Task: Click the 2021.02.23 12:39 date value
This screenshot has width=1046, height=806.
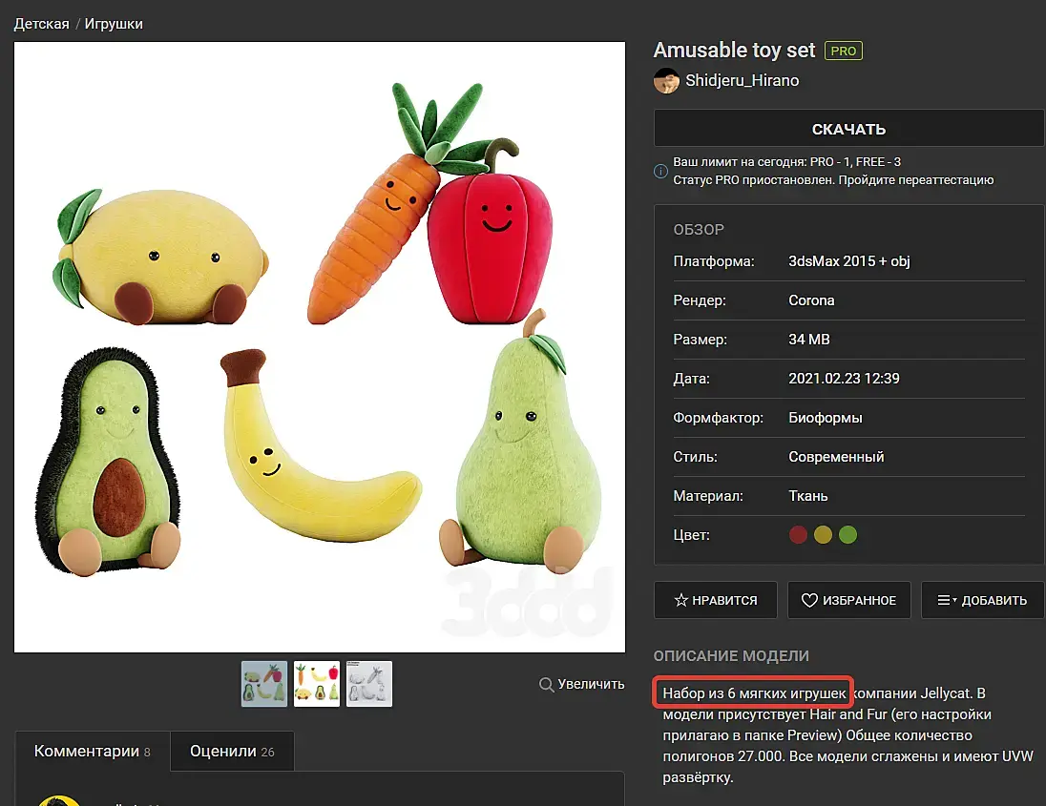Action: pos(844,379)
